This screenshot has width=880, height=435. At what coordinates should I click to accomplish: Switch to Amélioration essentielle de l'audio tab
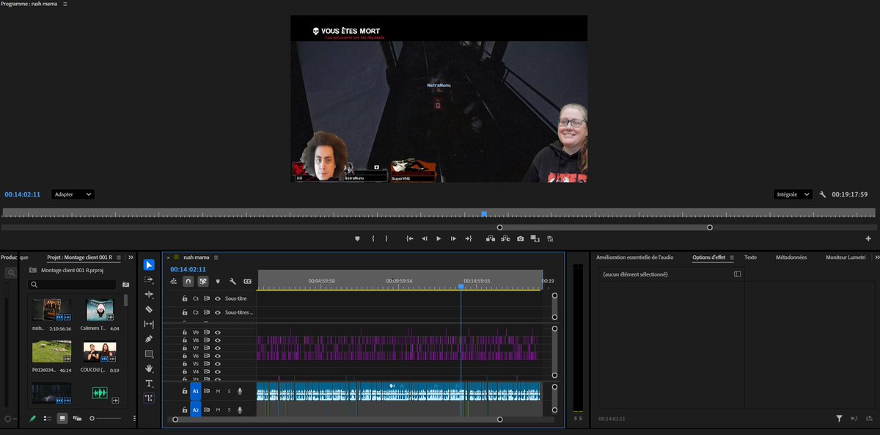635,257
